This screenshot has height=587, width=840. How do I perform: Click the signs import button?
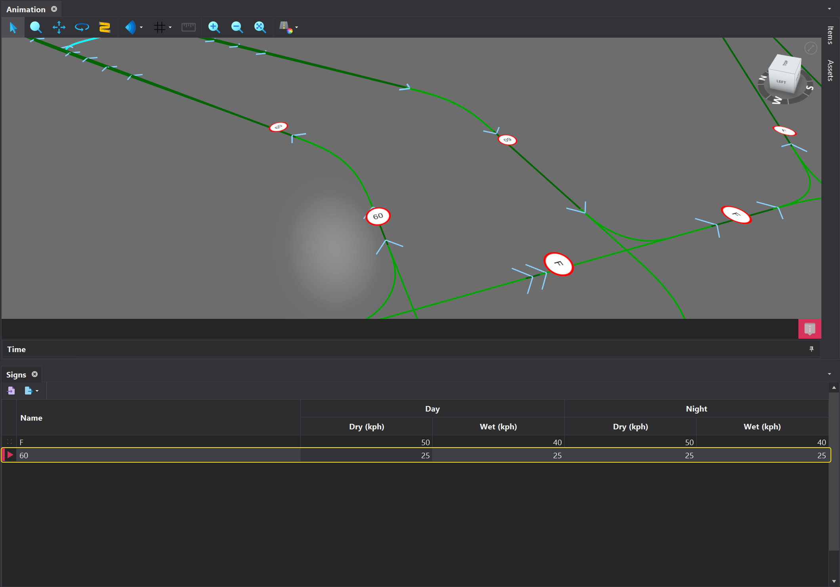(11, 391)
